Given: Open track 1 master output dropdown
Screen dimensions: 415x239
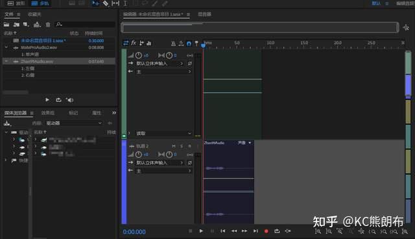Looking at the screenshot, I should pos(163,71).
